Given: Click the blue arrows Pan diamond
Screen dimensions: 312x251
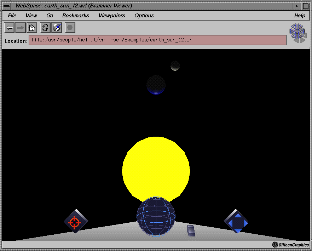Looking at the screenshot, I should (236, 221).
